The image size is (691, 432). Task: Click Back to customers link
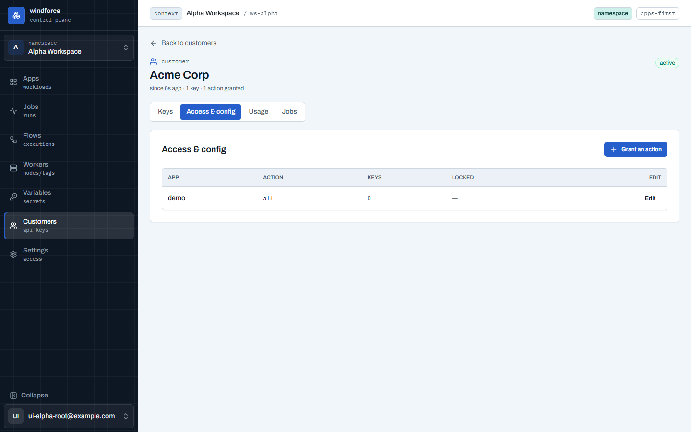pos(183,43)
